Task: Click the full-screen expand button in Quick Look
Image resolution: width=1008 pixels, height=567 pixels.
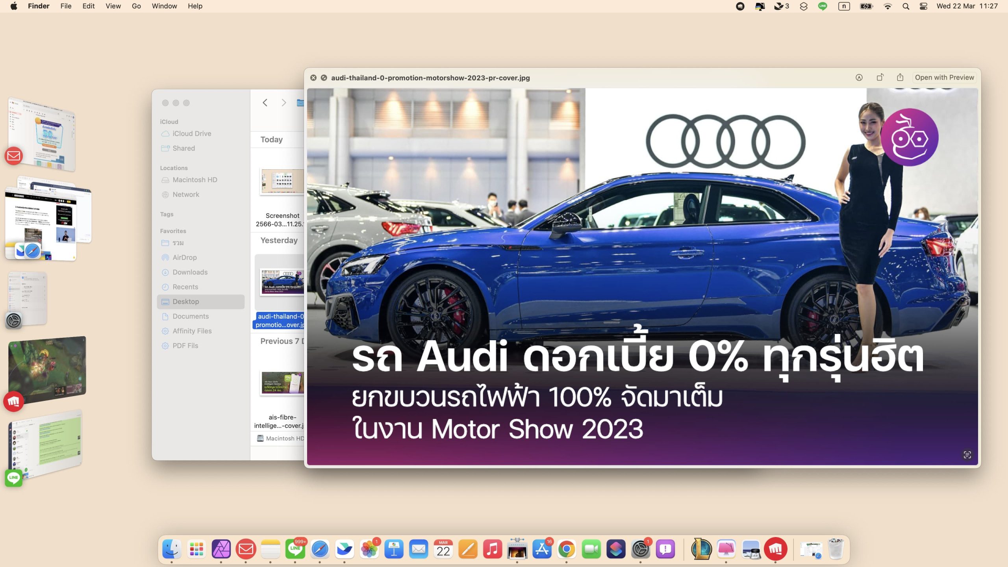Action: click(x=324, y=78)
